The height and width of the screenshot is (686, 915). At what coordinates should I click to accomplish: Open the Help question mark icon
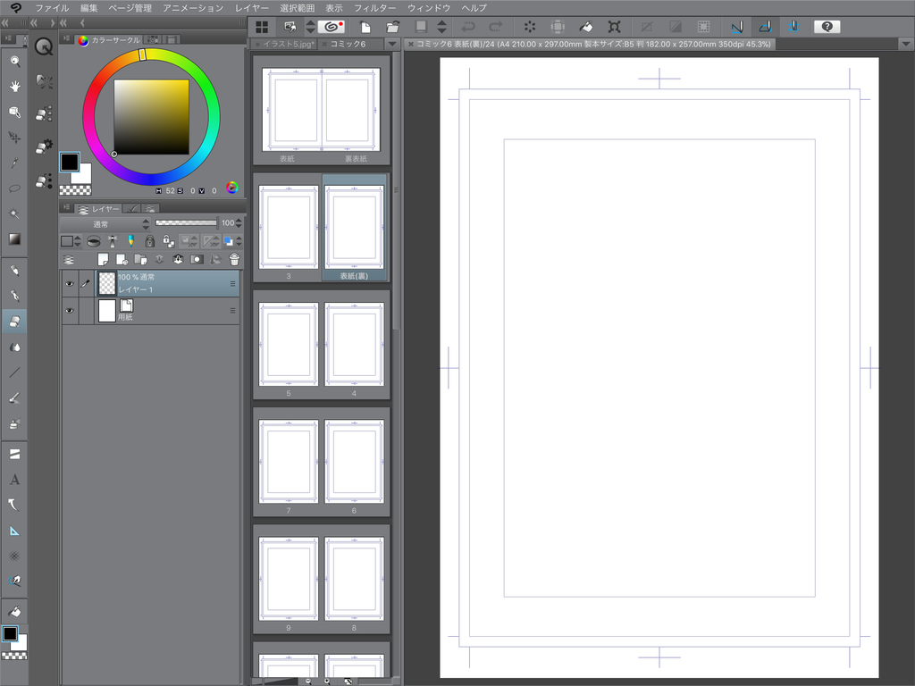pos(827,27)
